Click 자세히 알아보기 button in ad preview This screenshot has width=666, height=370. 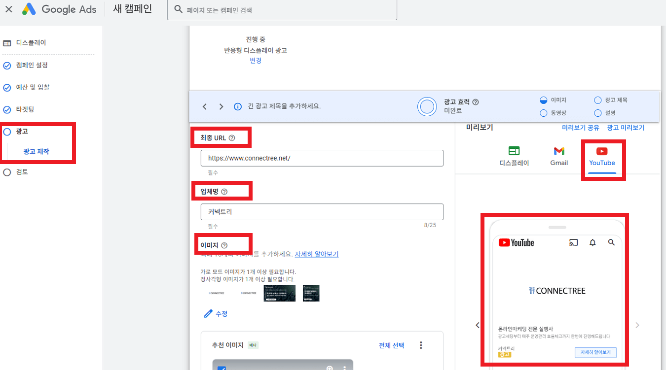point(595,352)
